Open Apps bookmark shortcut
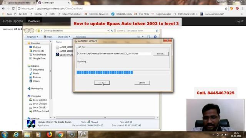The height and width of the screenshot is (138, 246). tap(7, 14)
